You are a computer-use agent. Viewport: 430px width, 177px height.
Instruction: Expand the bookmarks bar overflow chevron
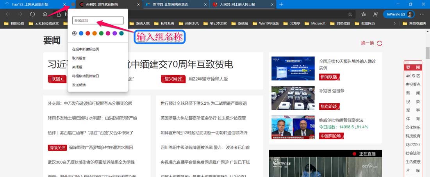[x=394, y=23]
